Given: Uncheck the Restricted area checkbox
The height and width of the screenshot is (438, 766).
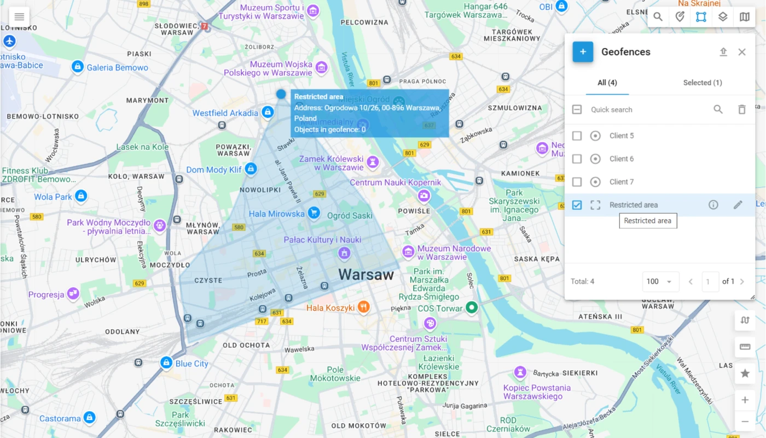Looking at the screenshot, I should [x=577, y=205].
